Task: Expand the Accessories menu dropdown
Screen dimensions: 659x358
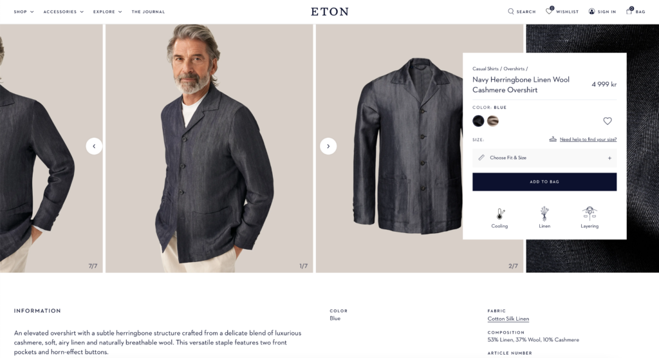Action: coord(64,12)
